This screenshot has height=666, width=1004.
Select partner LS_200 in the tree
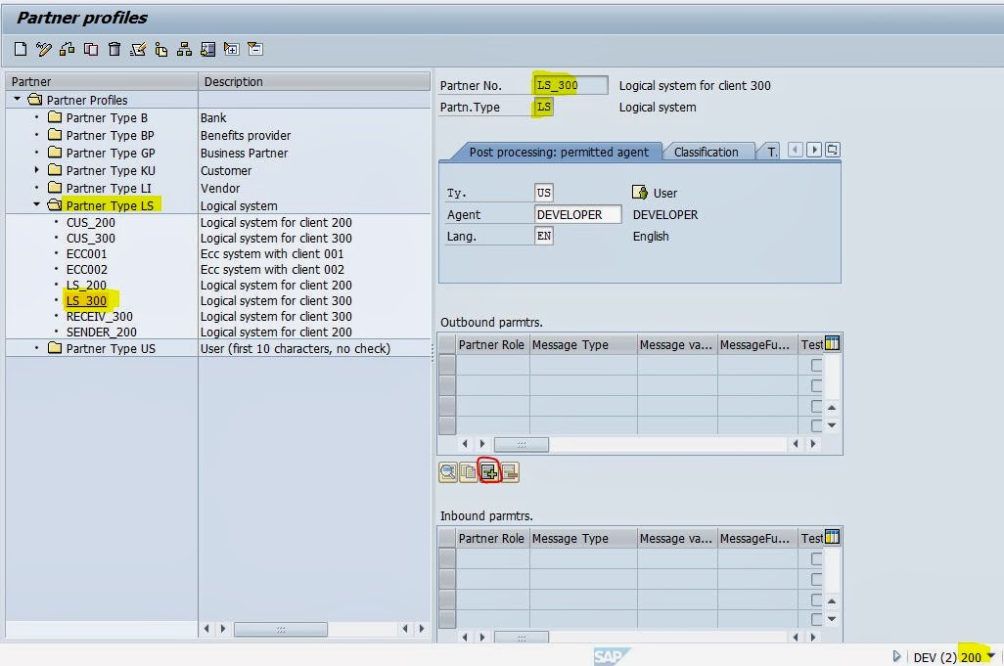click(86, 285)
